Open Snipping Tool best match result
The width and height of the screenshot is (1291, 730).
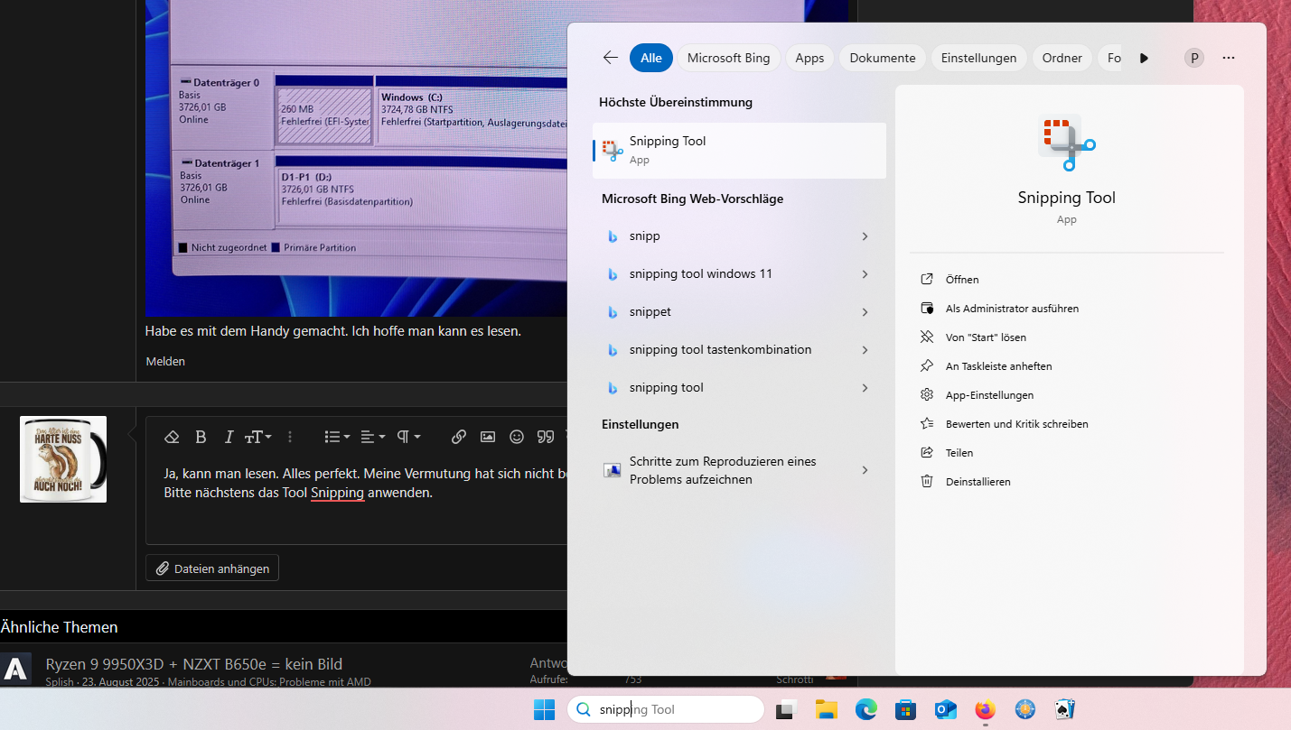coord(739,150)
